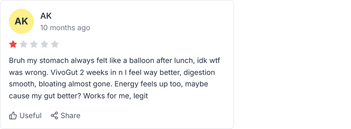Open the yellow AK avatar circle
The height and width of the screenshot is (129, 351).
[x=21, y=21]
